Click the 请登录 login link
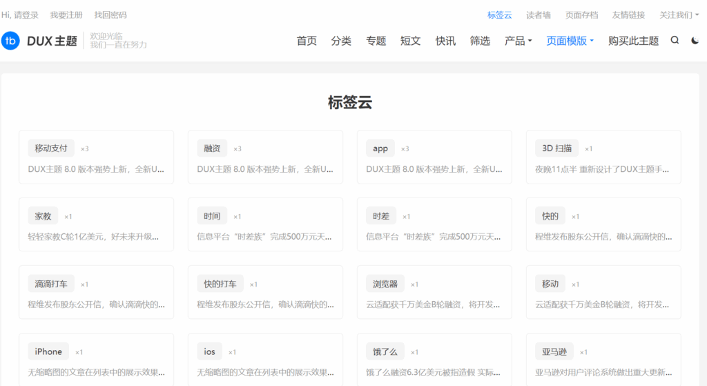Viewport: 707px width, 386px height. coord(28,15)
